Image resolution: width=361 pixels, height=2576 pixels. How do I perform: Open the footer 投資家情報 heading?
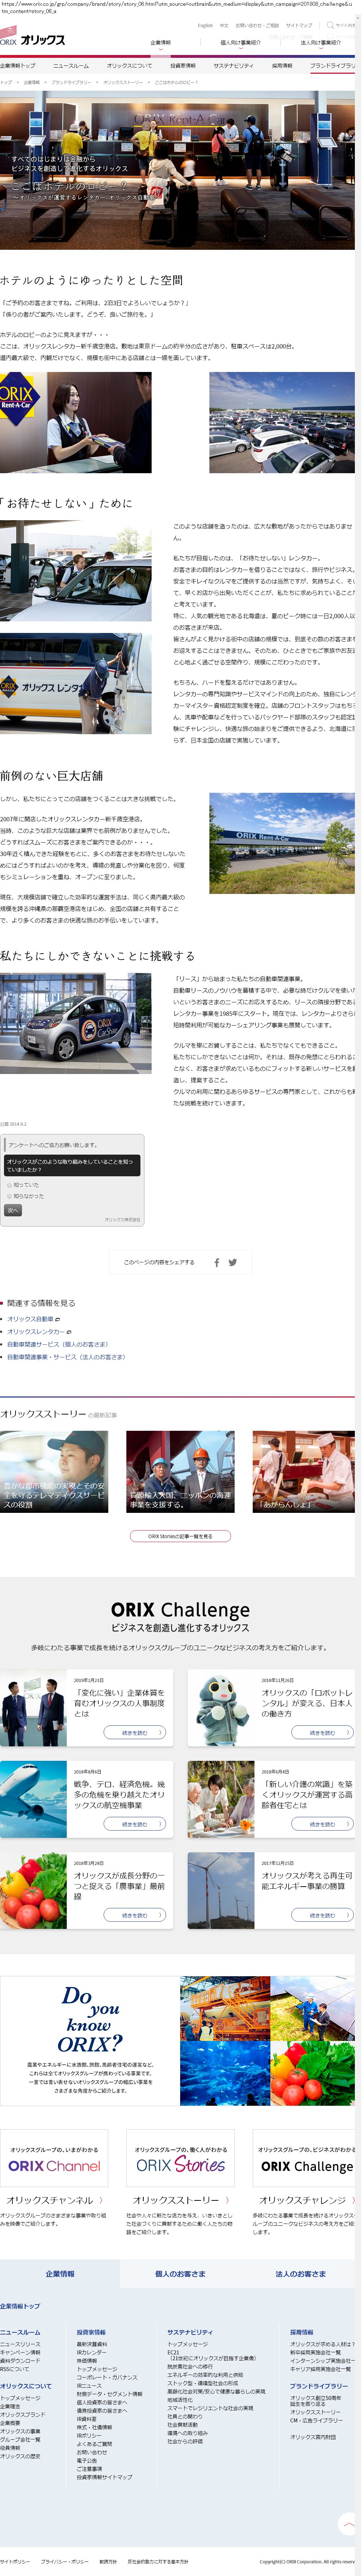click(91, 2332)
